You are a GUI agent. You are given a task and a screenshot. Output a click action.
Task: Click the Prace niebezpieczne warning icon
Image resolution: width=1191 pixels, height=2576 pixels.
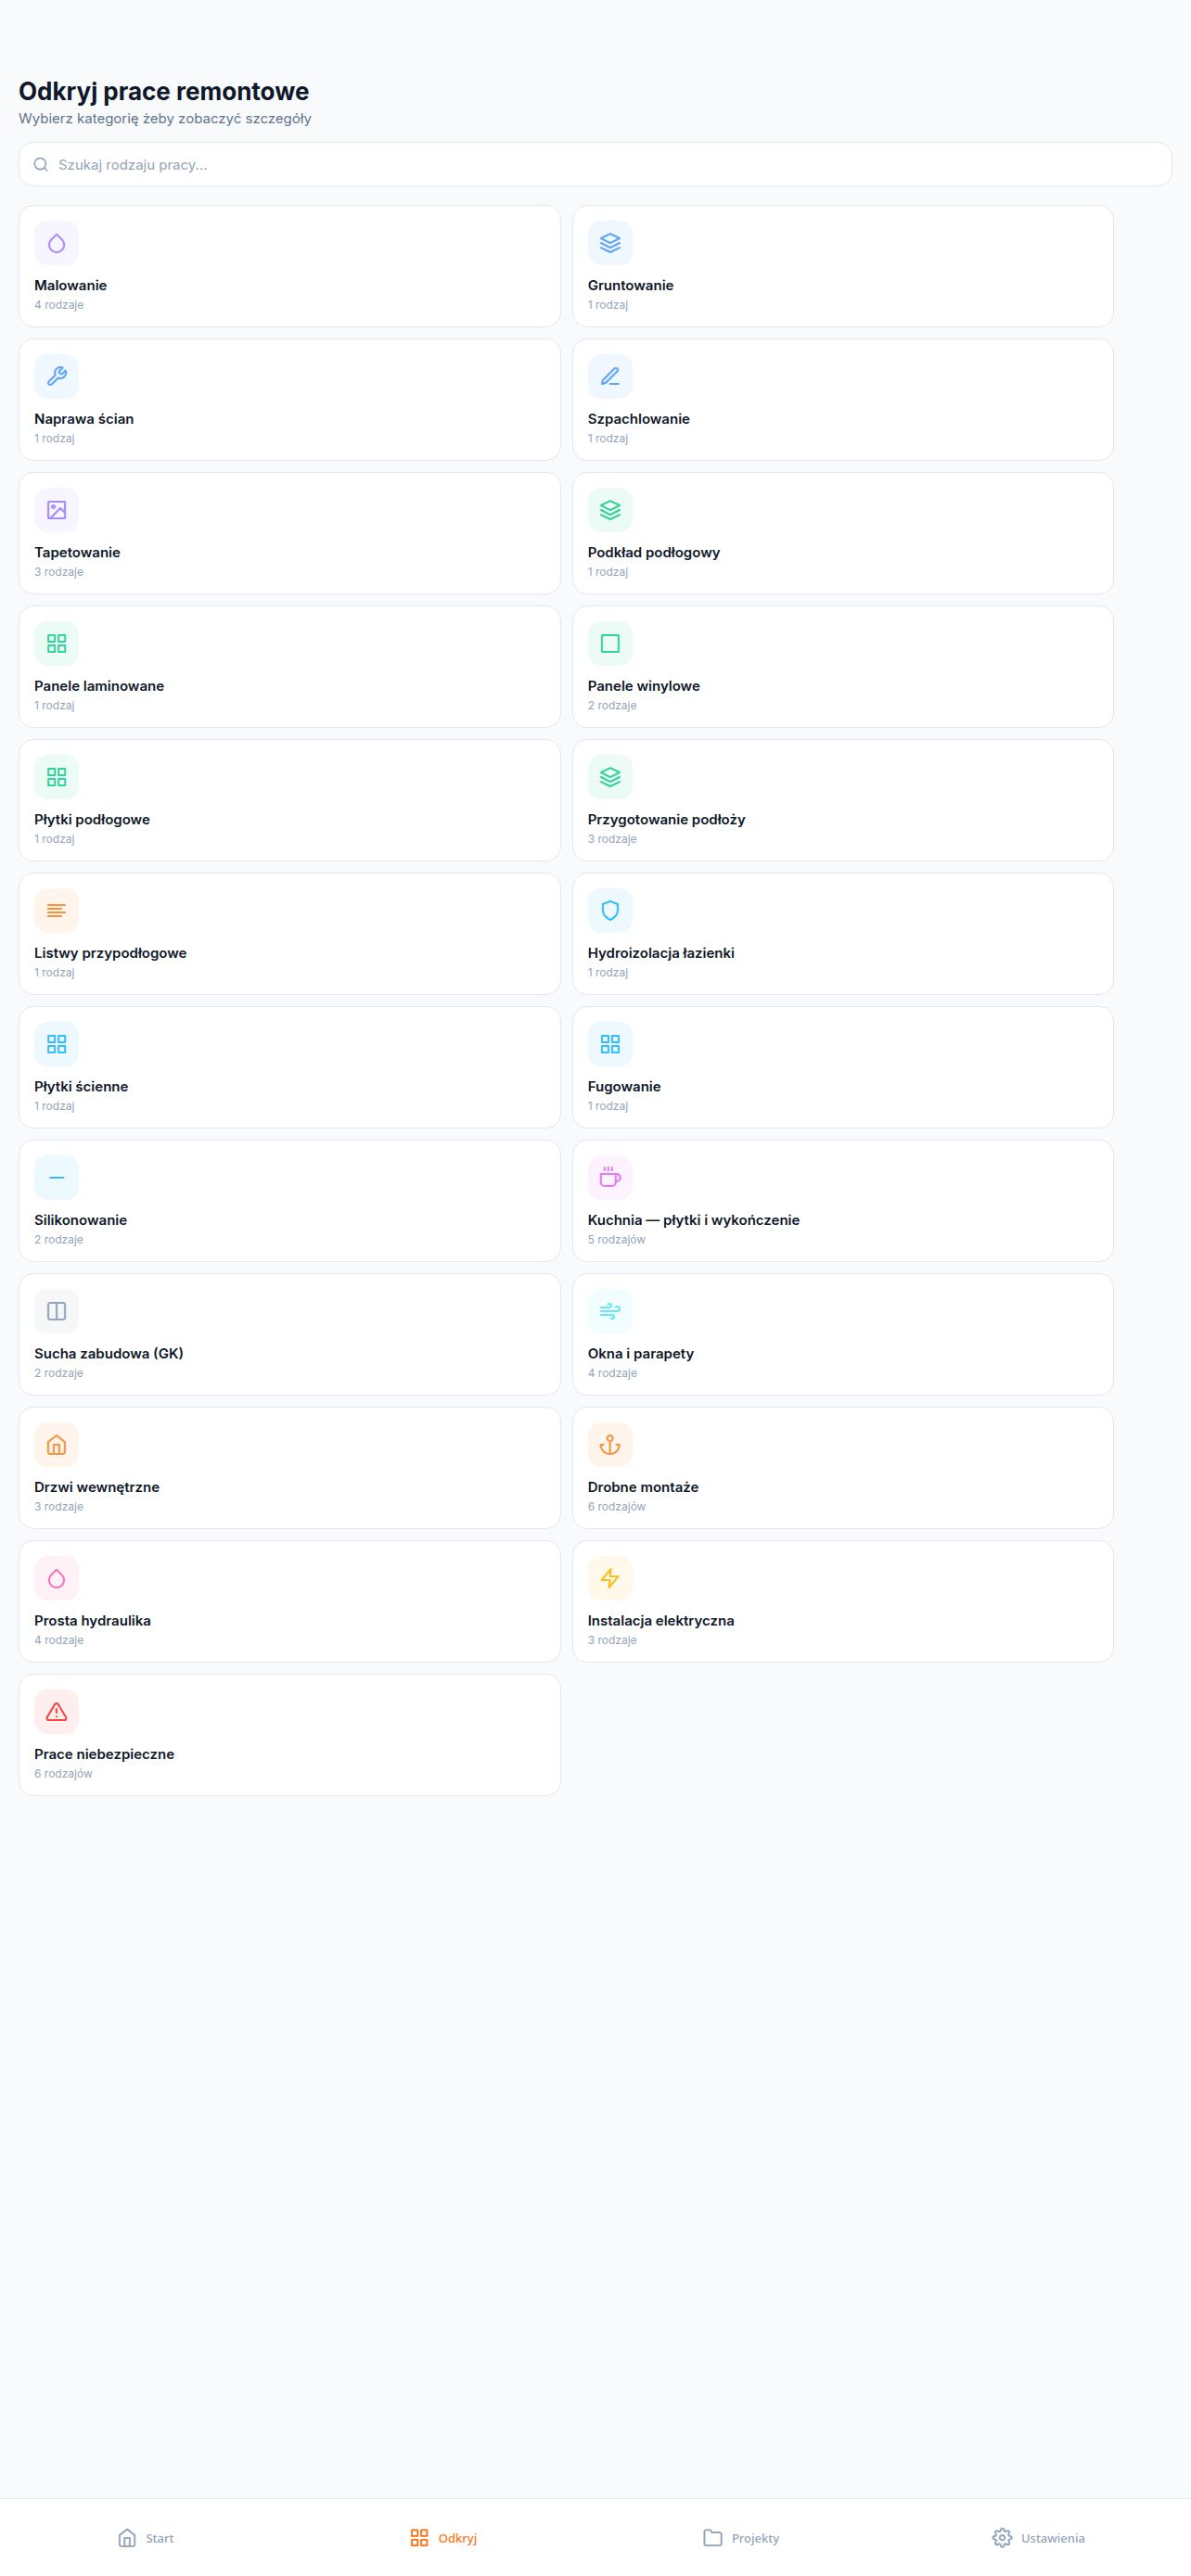coord(56,1711)
